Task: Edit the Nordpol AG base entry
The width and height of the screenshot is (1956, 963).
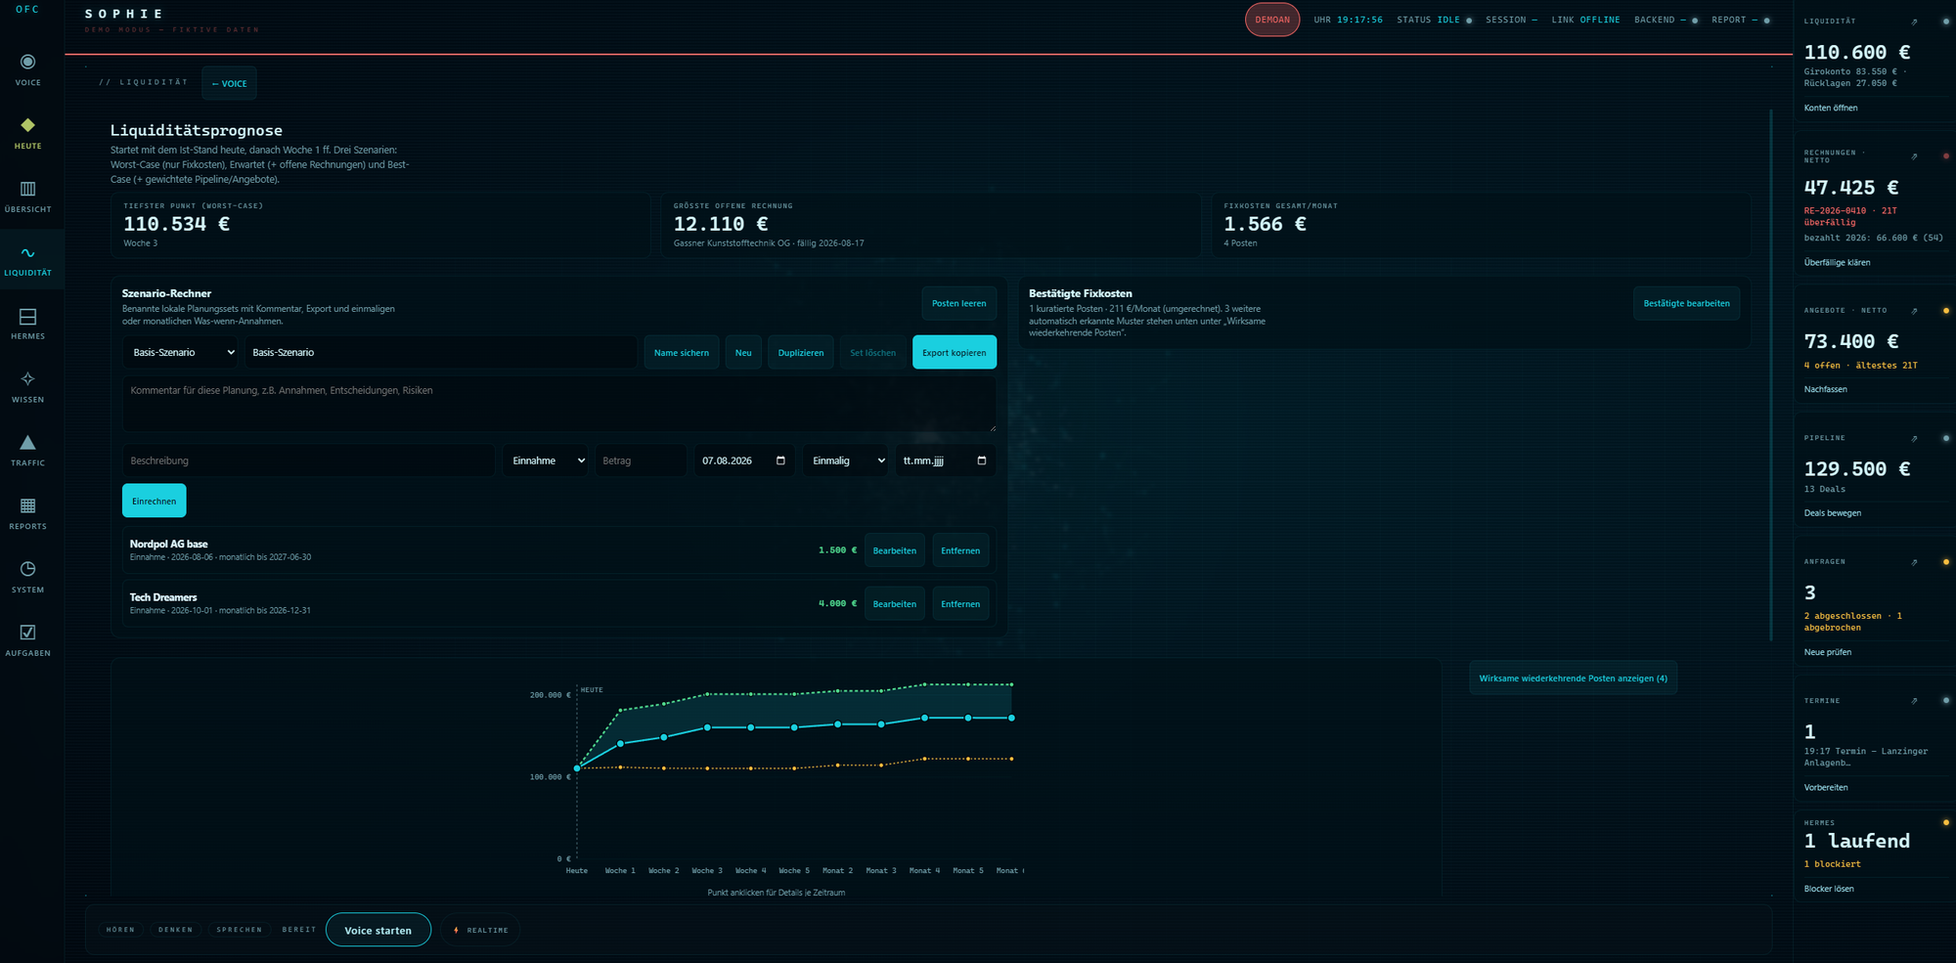Action: [x=895, y=551]
